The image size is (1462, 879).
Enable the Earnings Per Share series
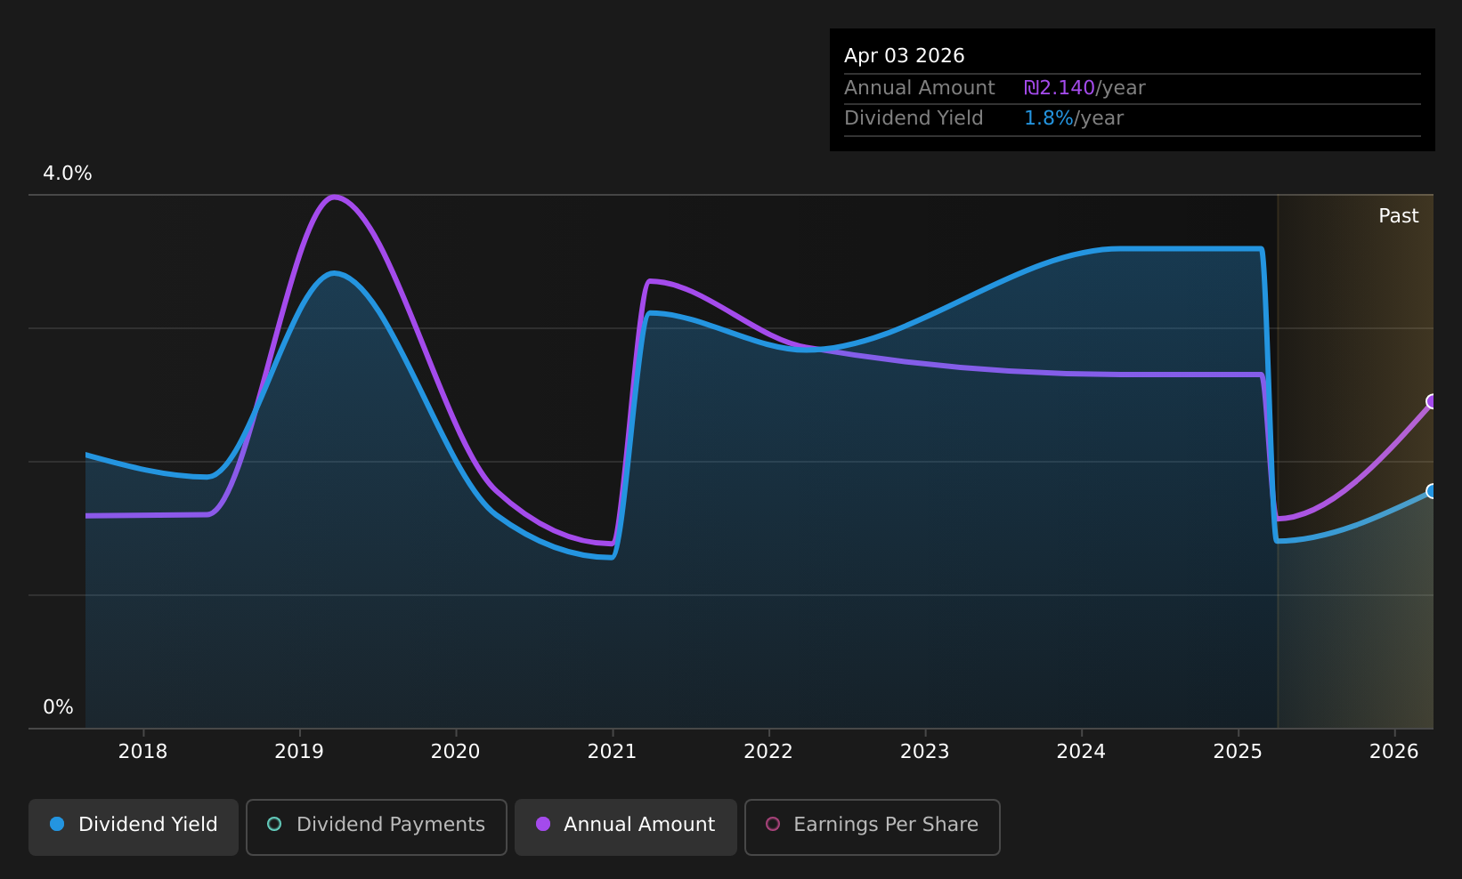pos(873,827)
